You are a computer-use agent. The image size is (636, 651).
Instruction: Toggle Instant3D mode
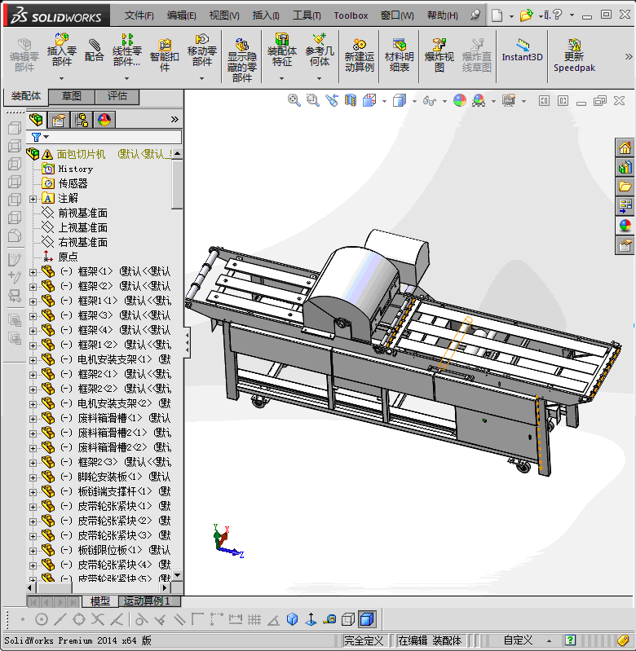click(x=522, y=51)
